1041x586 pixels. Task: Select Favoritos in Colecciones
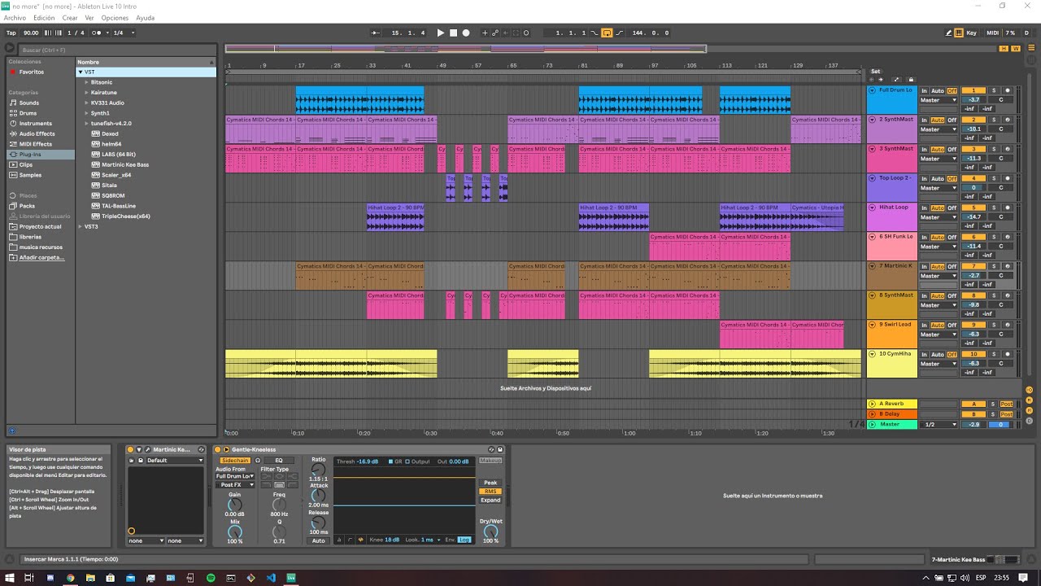(x=31, y=72)
